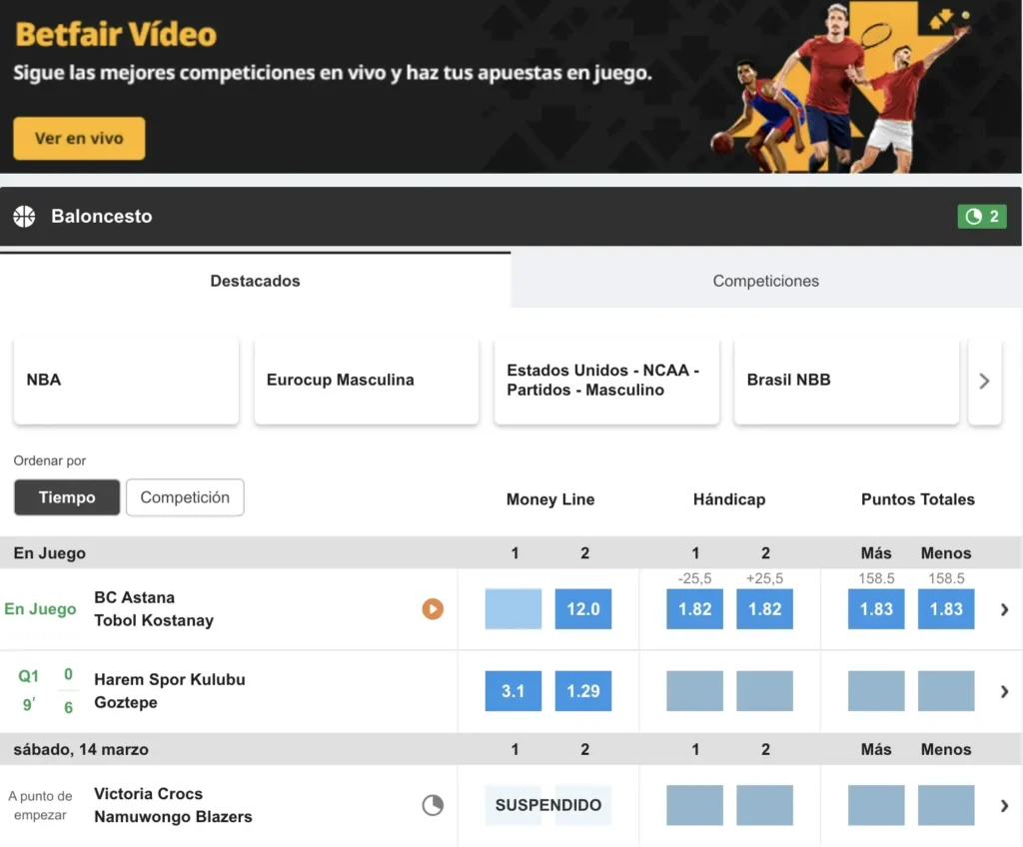Sort by Competición

click(185, 497)
